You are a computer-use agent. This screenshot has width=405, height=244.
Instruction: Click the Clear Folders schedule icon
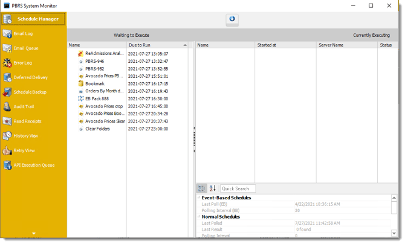tap(81, 129)
